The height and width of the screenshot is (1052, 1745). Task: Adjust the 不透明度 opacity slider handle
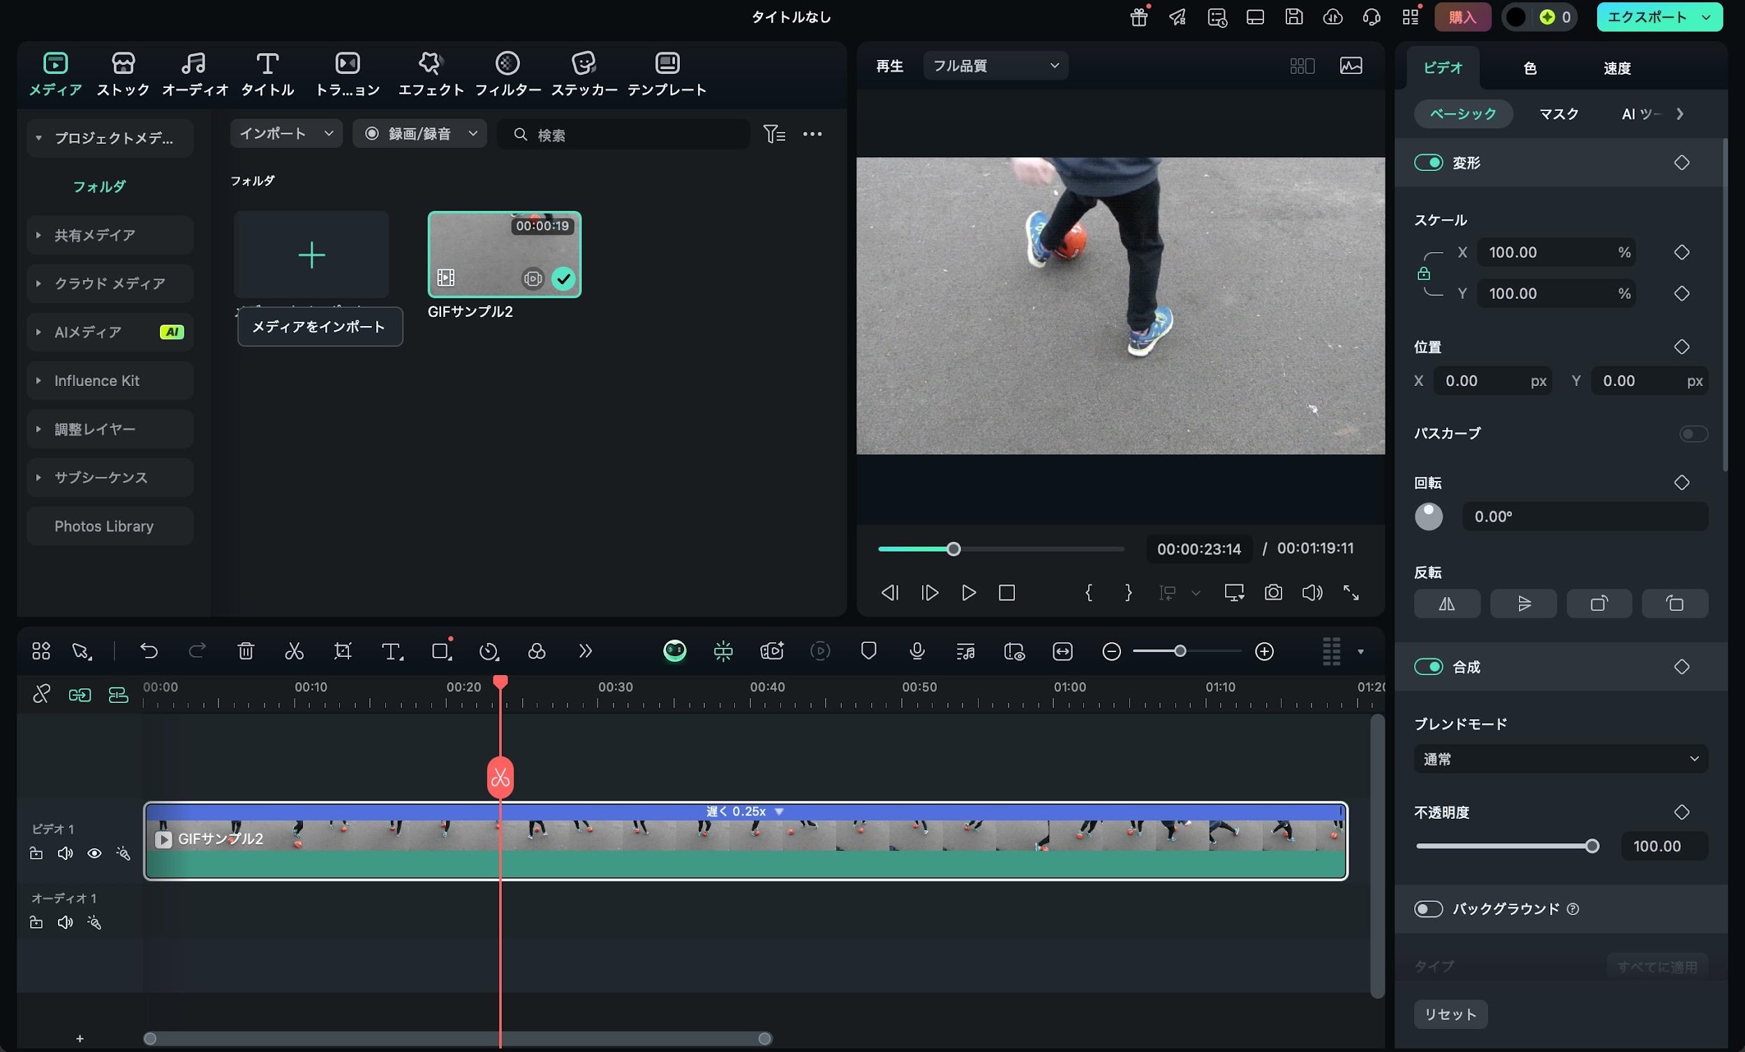tap(1592, 846)
